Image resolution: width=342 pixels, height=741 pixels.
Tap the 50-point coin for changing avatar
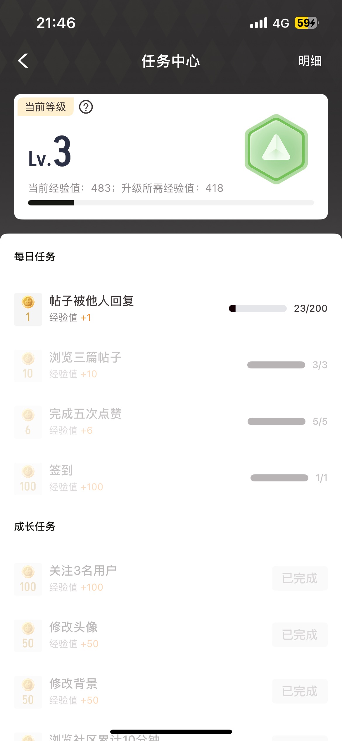click(28, 635)
